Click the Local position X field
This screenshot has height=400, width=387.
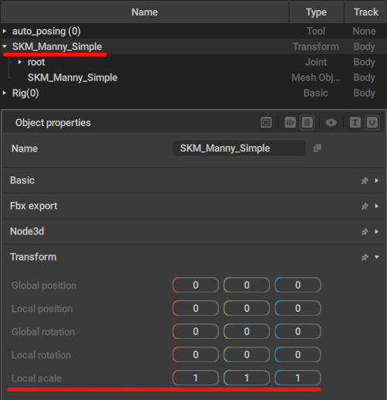196,308
